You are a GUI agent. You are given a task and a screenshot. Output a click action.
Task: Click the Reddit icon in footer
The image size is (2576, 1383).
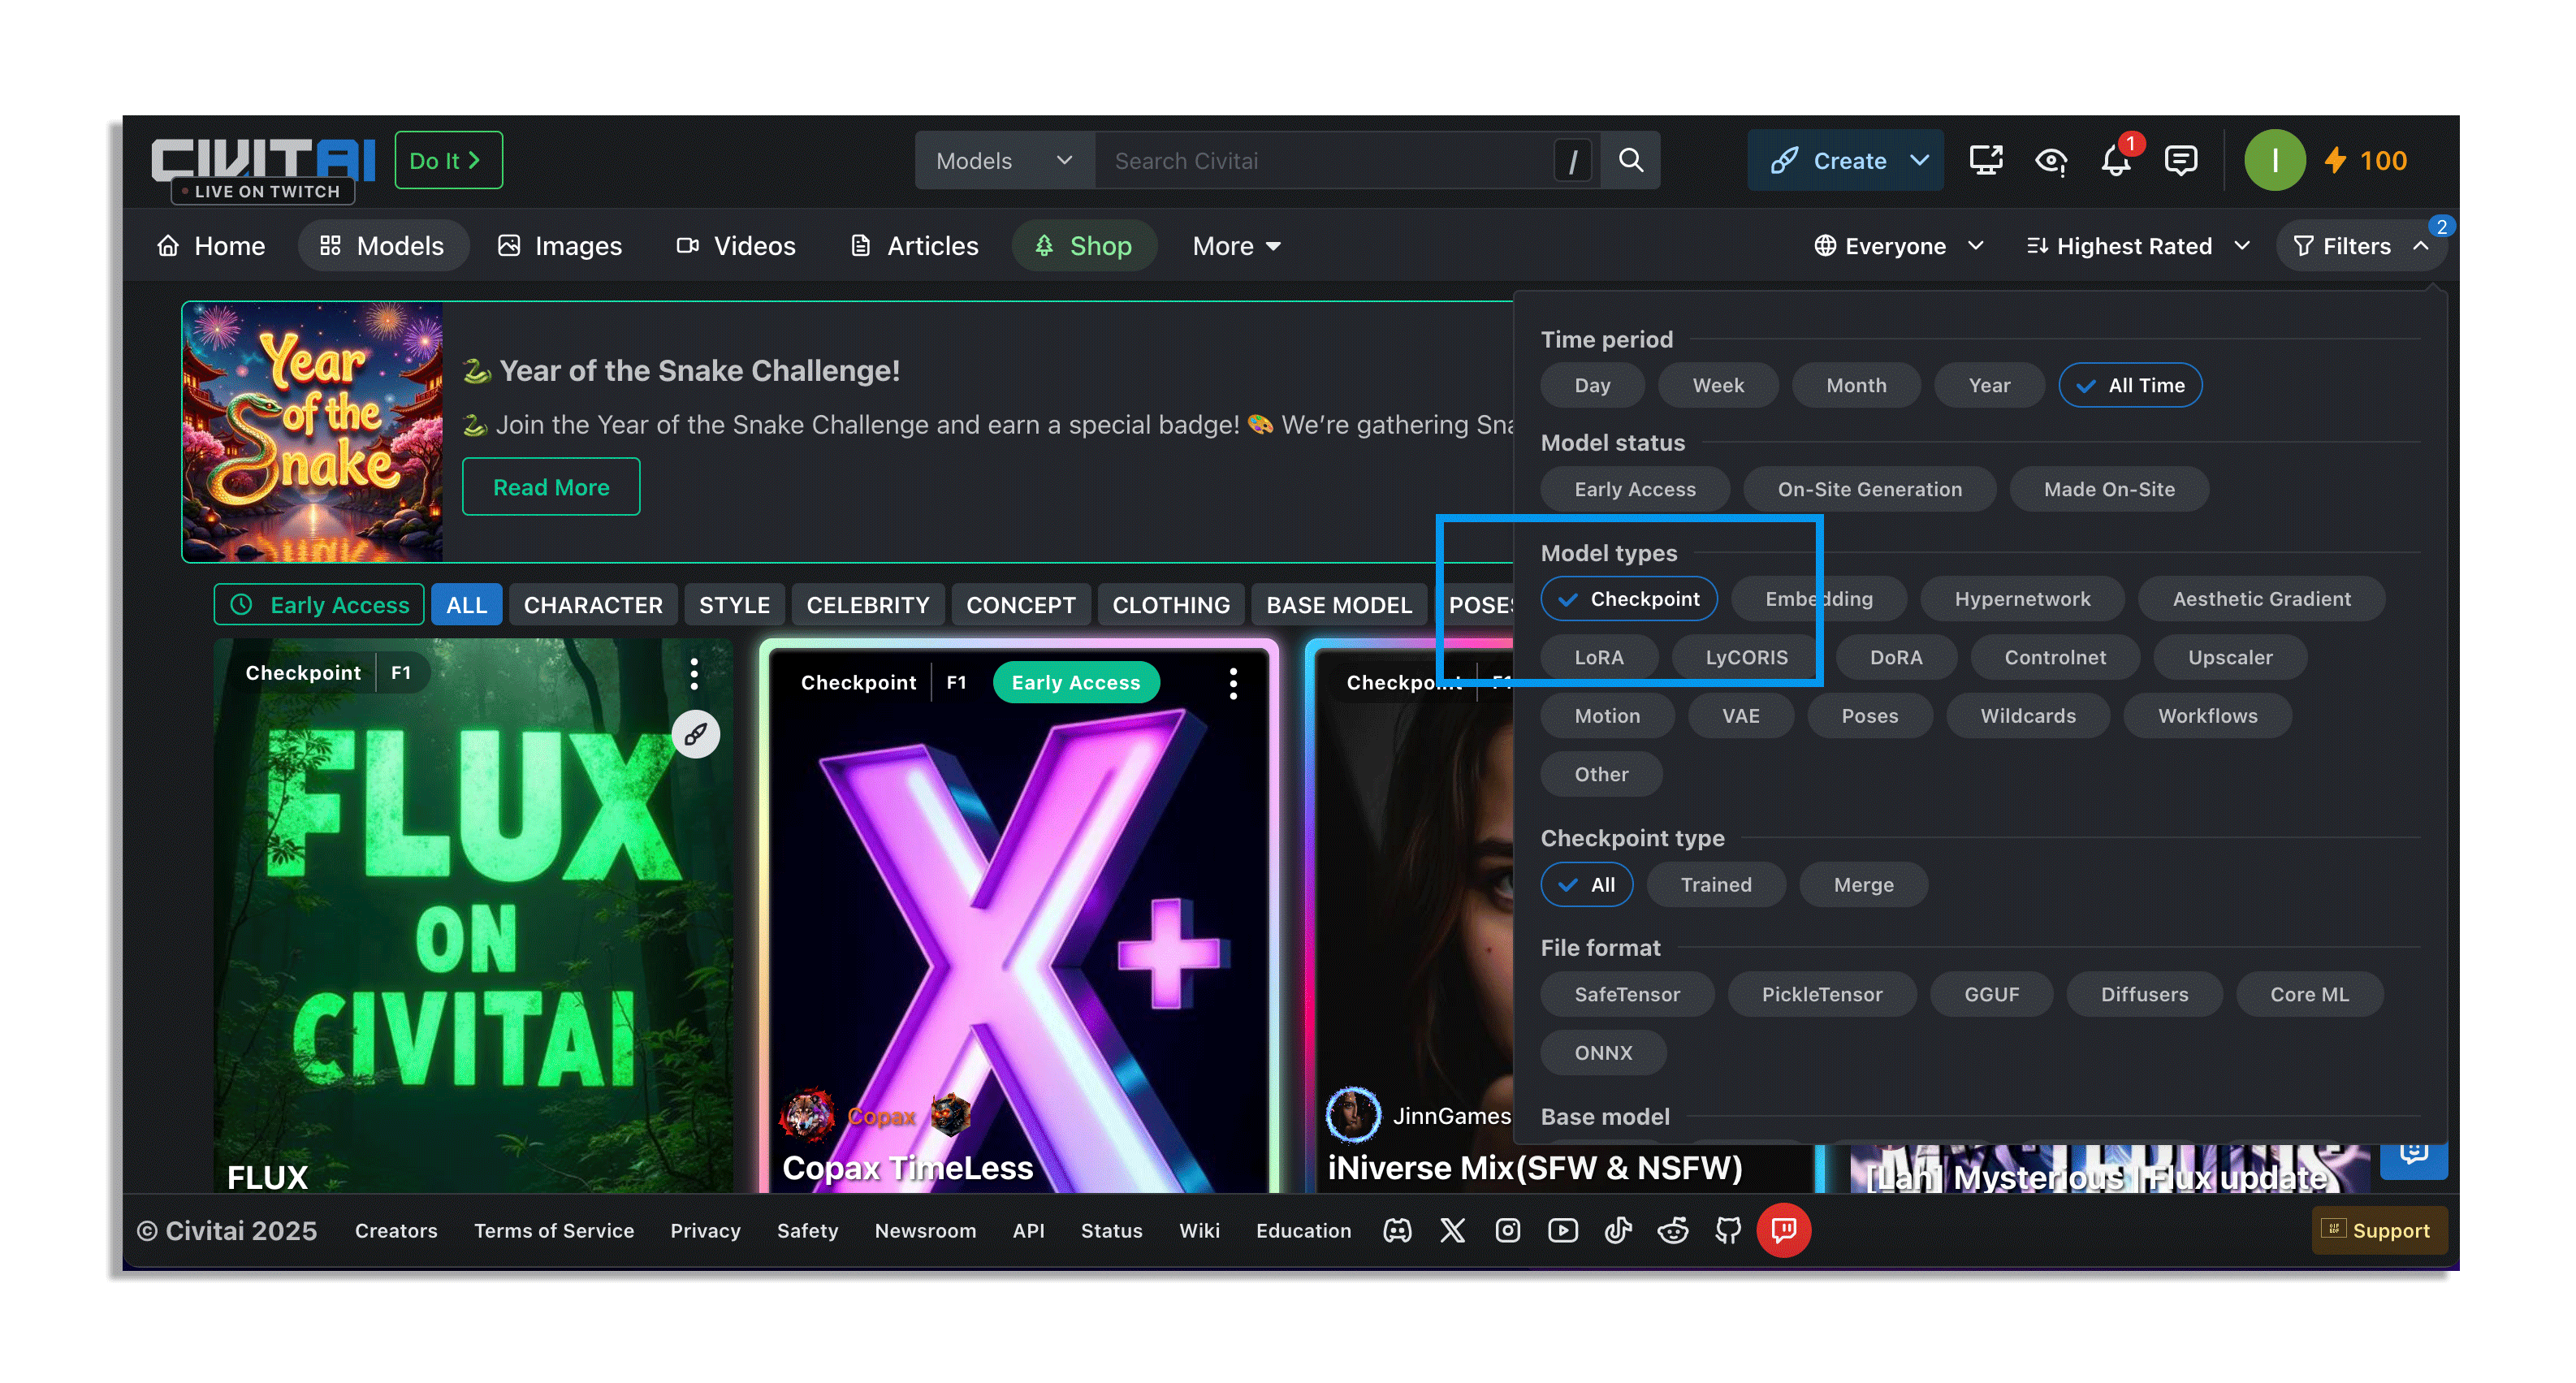[x=1673, y=1230]
